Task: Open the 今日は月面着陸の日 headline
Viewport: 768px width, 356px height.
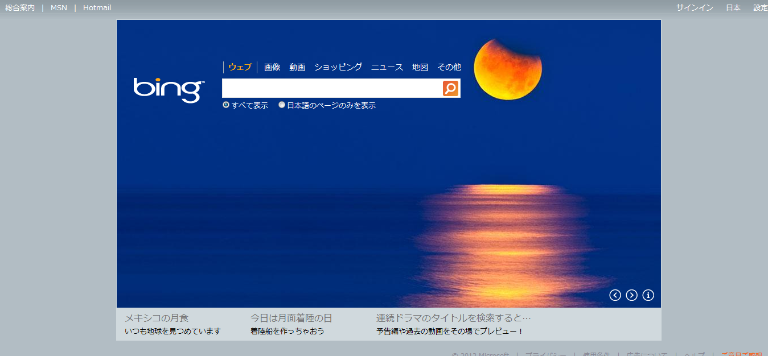Action: coord(291,318)
